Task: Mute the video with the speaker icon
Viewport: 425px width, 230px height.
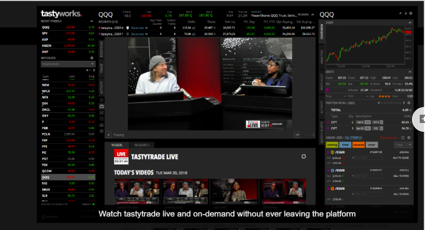Action: click(297, 135)
